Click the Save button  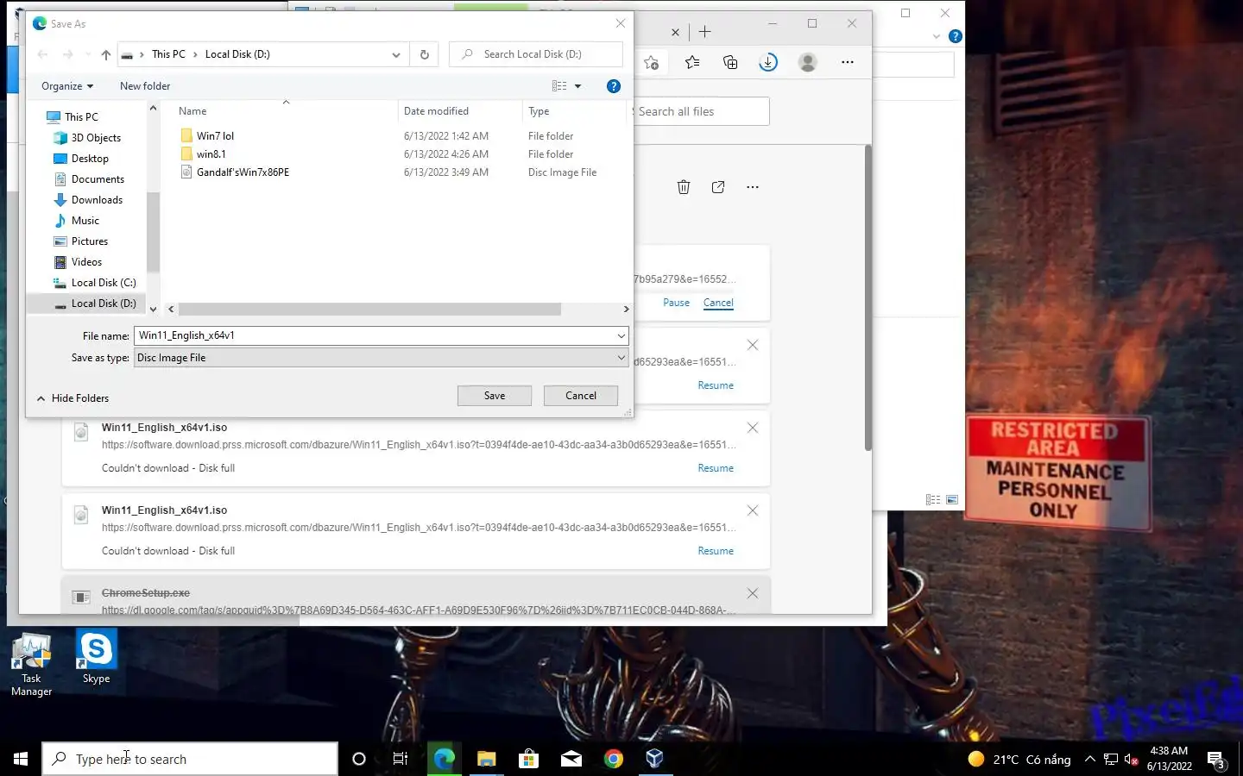click(495, 396)
